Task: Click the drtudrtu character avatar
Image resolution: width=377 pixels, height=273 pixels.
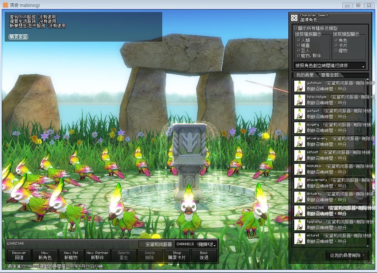Action: pos(299,197)
